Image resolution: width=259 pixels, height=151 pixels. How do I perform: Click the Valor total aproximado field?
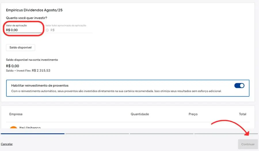[71, 30]
